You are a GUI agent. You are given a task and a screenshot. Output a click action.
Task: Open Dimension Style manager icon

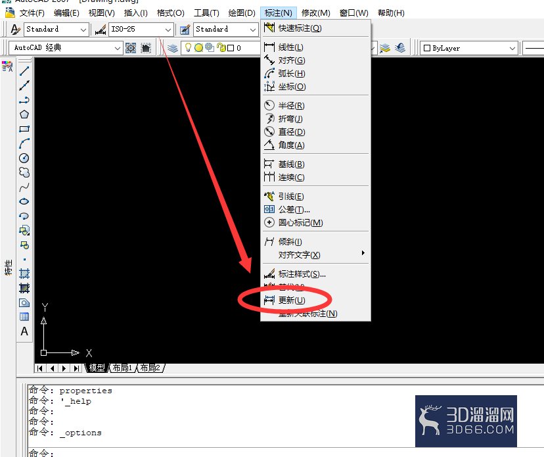pyautogui.click(x=101, y=30)
